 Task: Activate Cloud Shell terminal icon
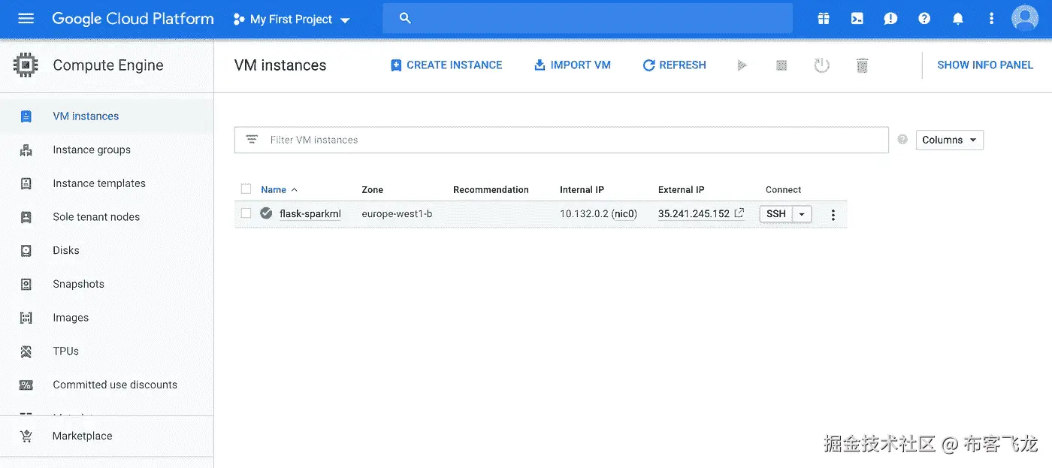click(x=857, y=19)
